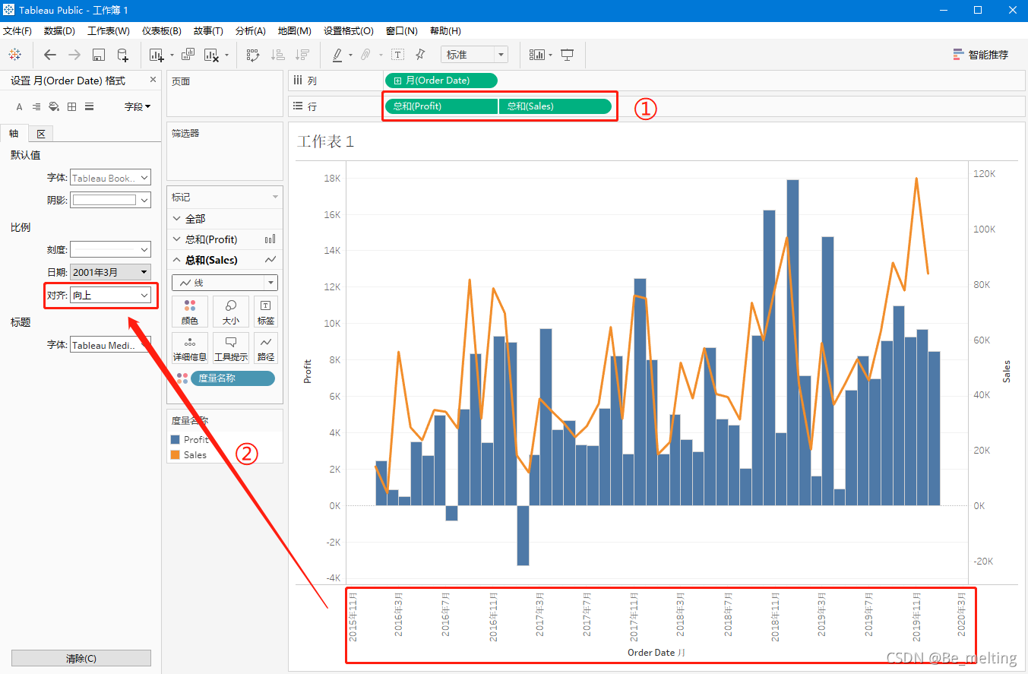Open the 字段 field dropdown
Screen dimensions: 1028x674
tap(137, 107)
